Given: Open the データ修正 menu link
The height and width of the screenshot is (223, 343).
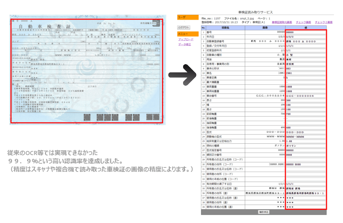Looking at the screenshot, I should click(x=185, y=44).
